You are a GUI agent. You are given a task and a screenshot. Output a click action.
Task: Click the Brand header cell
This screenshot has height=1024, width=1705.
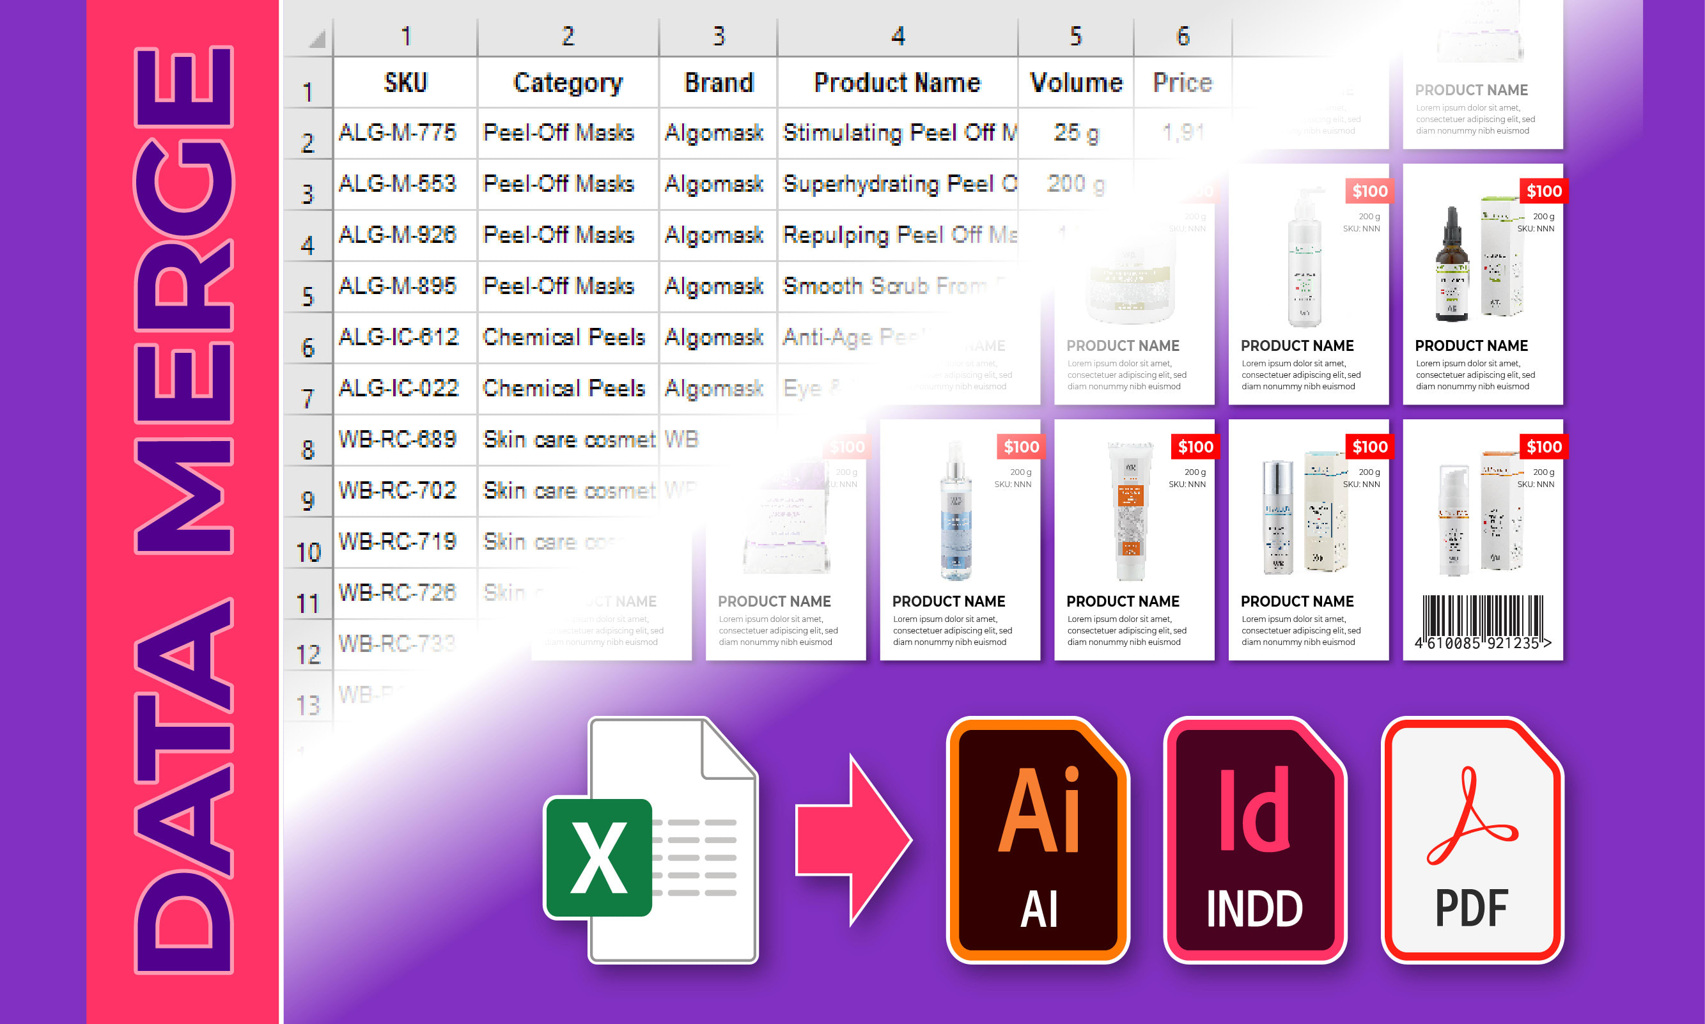pyautogui.click(x=719, y=83)
